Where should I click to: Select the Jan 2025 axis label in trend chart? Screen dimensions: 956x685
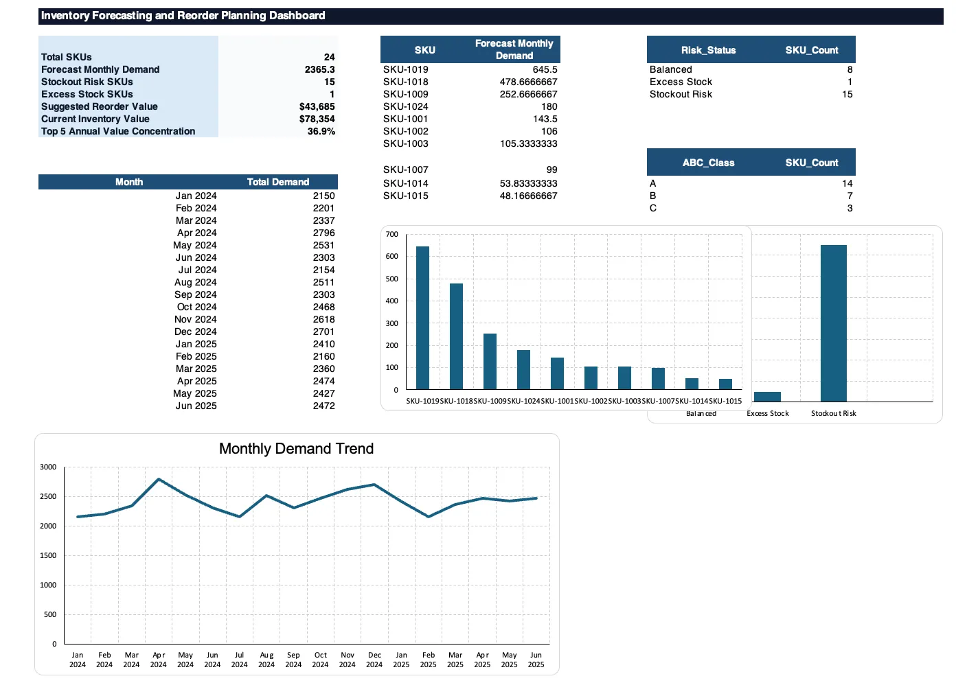pyautogui.click(x=401, y=660)
